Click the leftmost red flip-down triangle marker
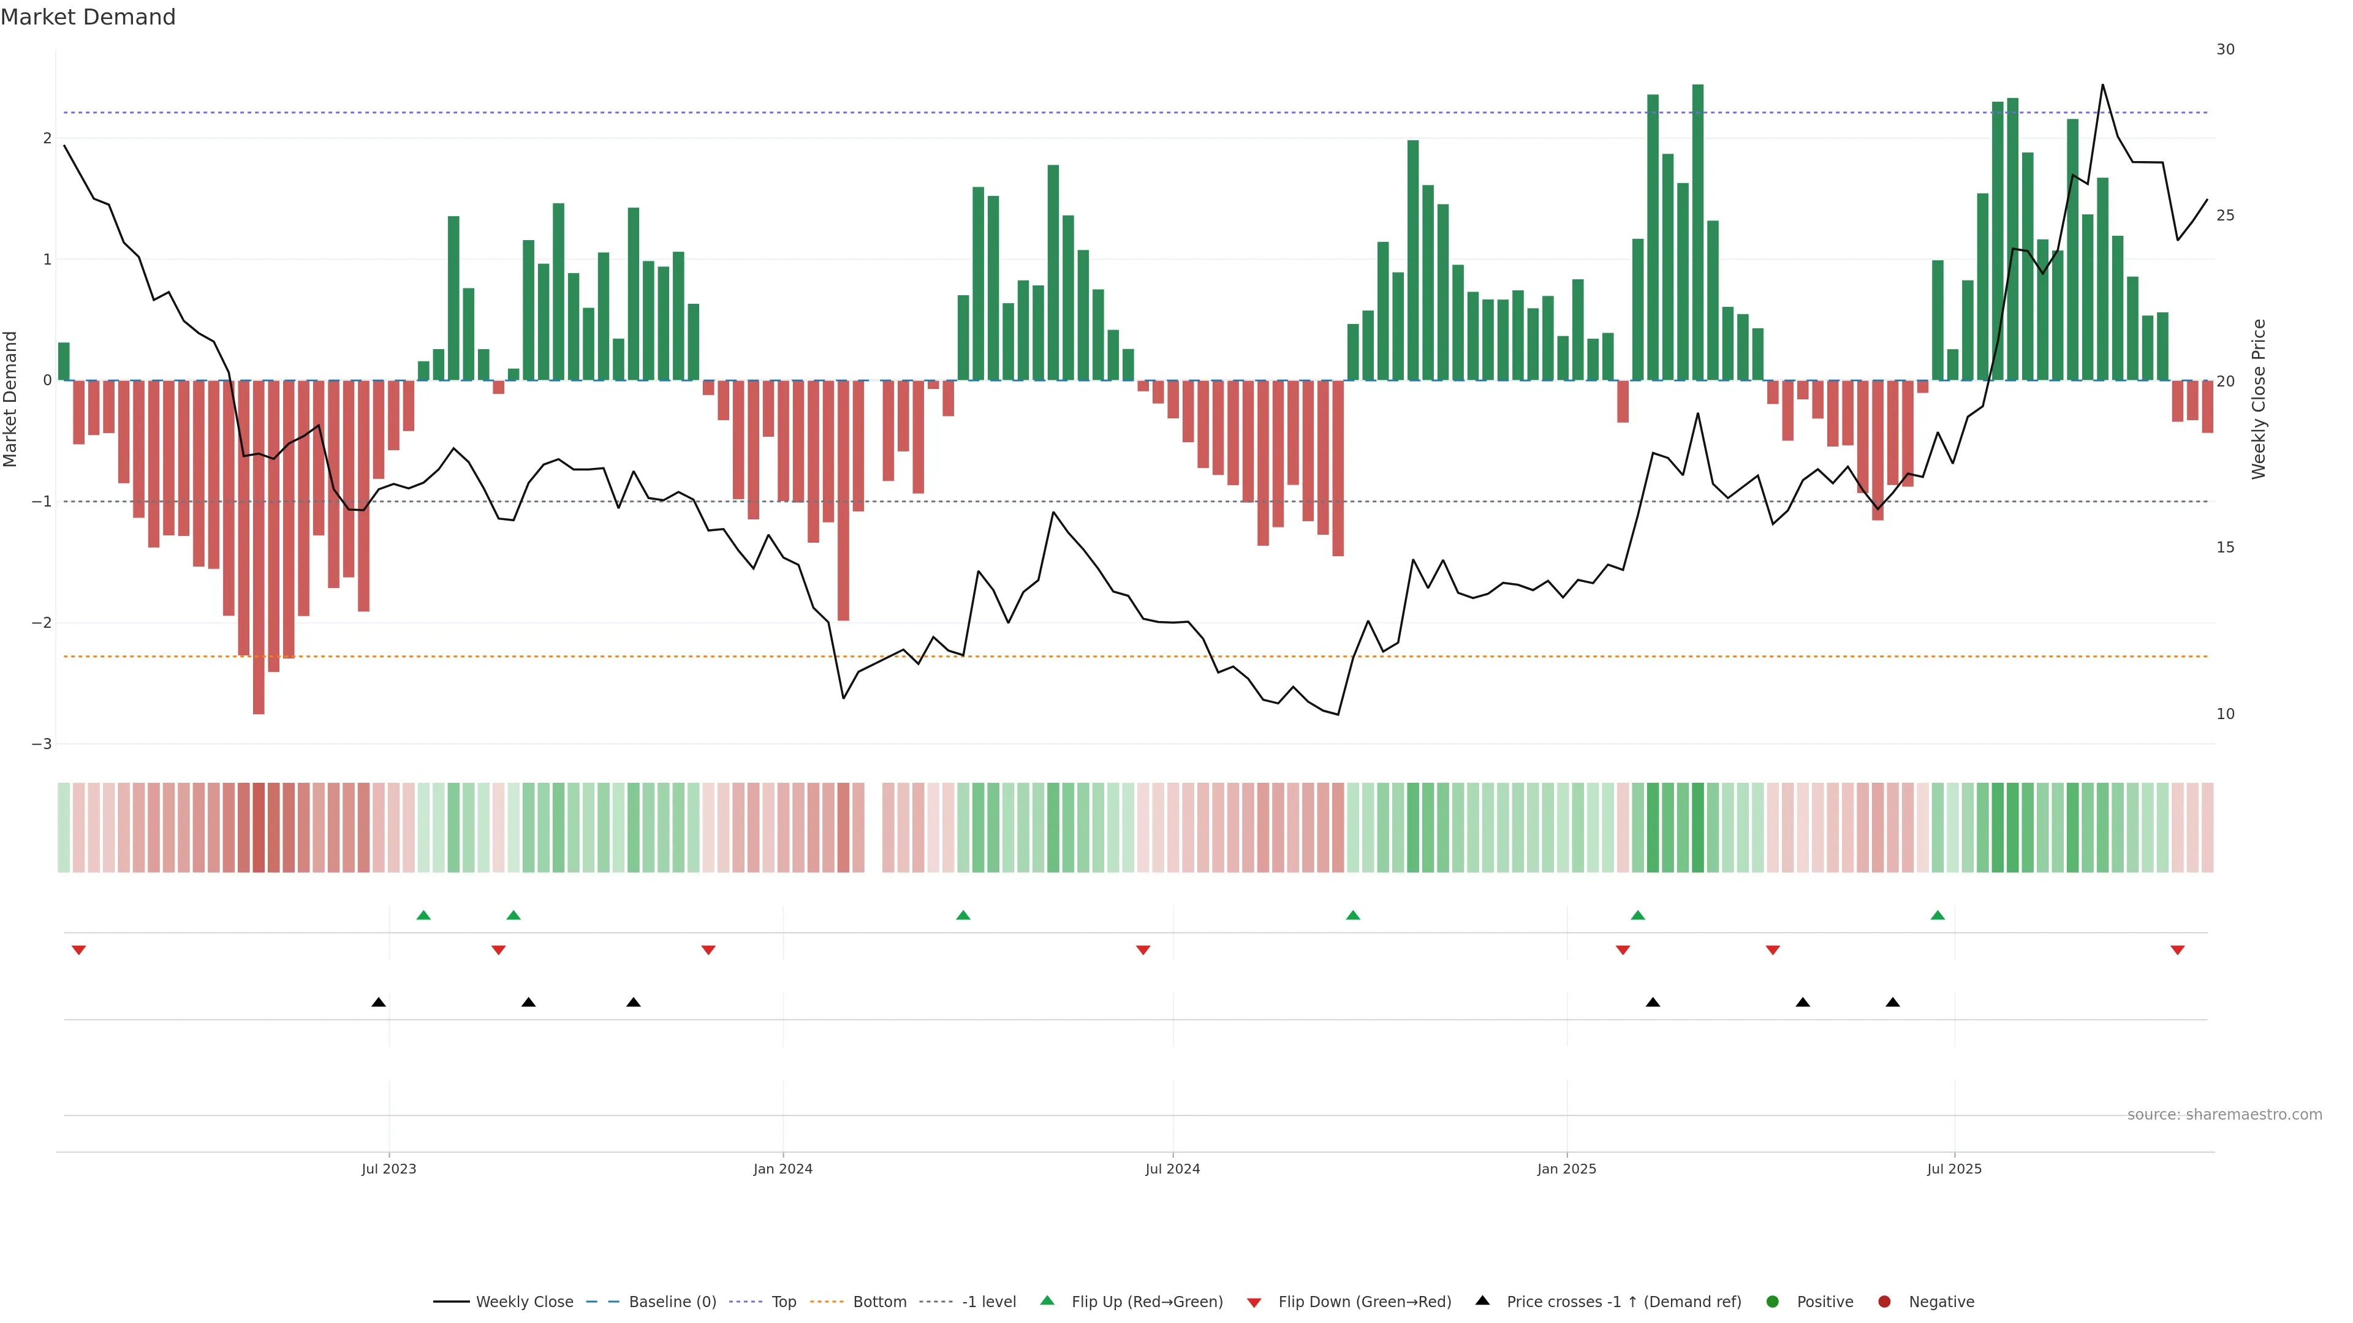This screenshot has width=2353, height=1323. [78, 951]
